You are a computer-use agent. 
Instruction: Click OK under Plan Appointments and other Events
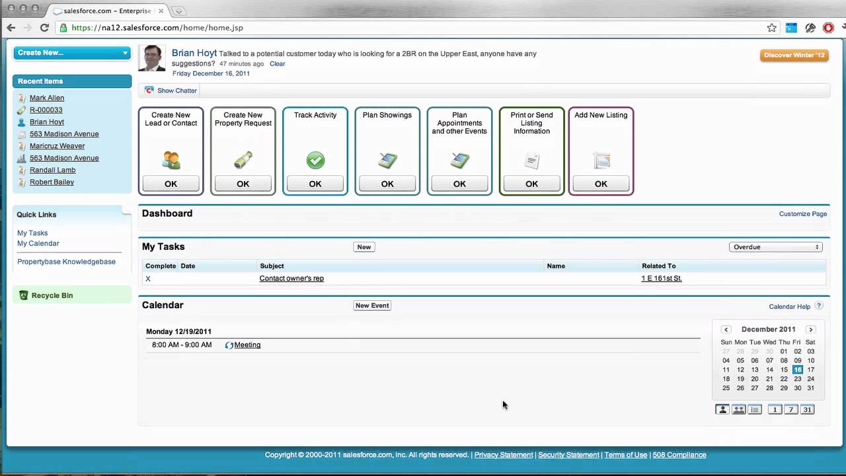(x=459, y=184)
